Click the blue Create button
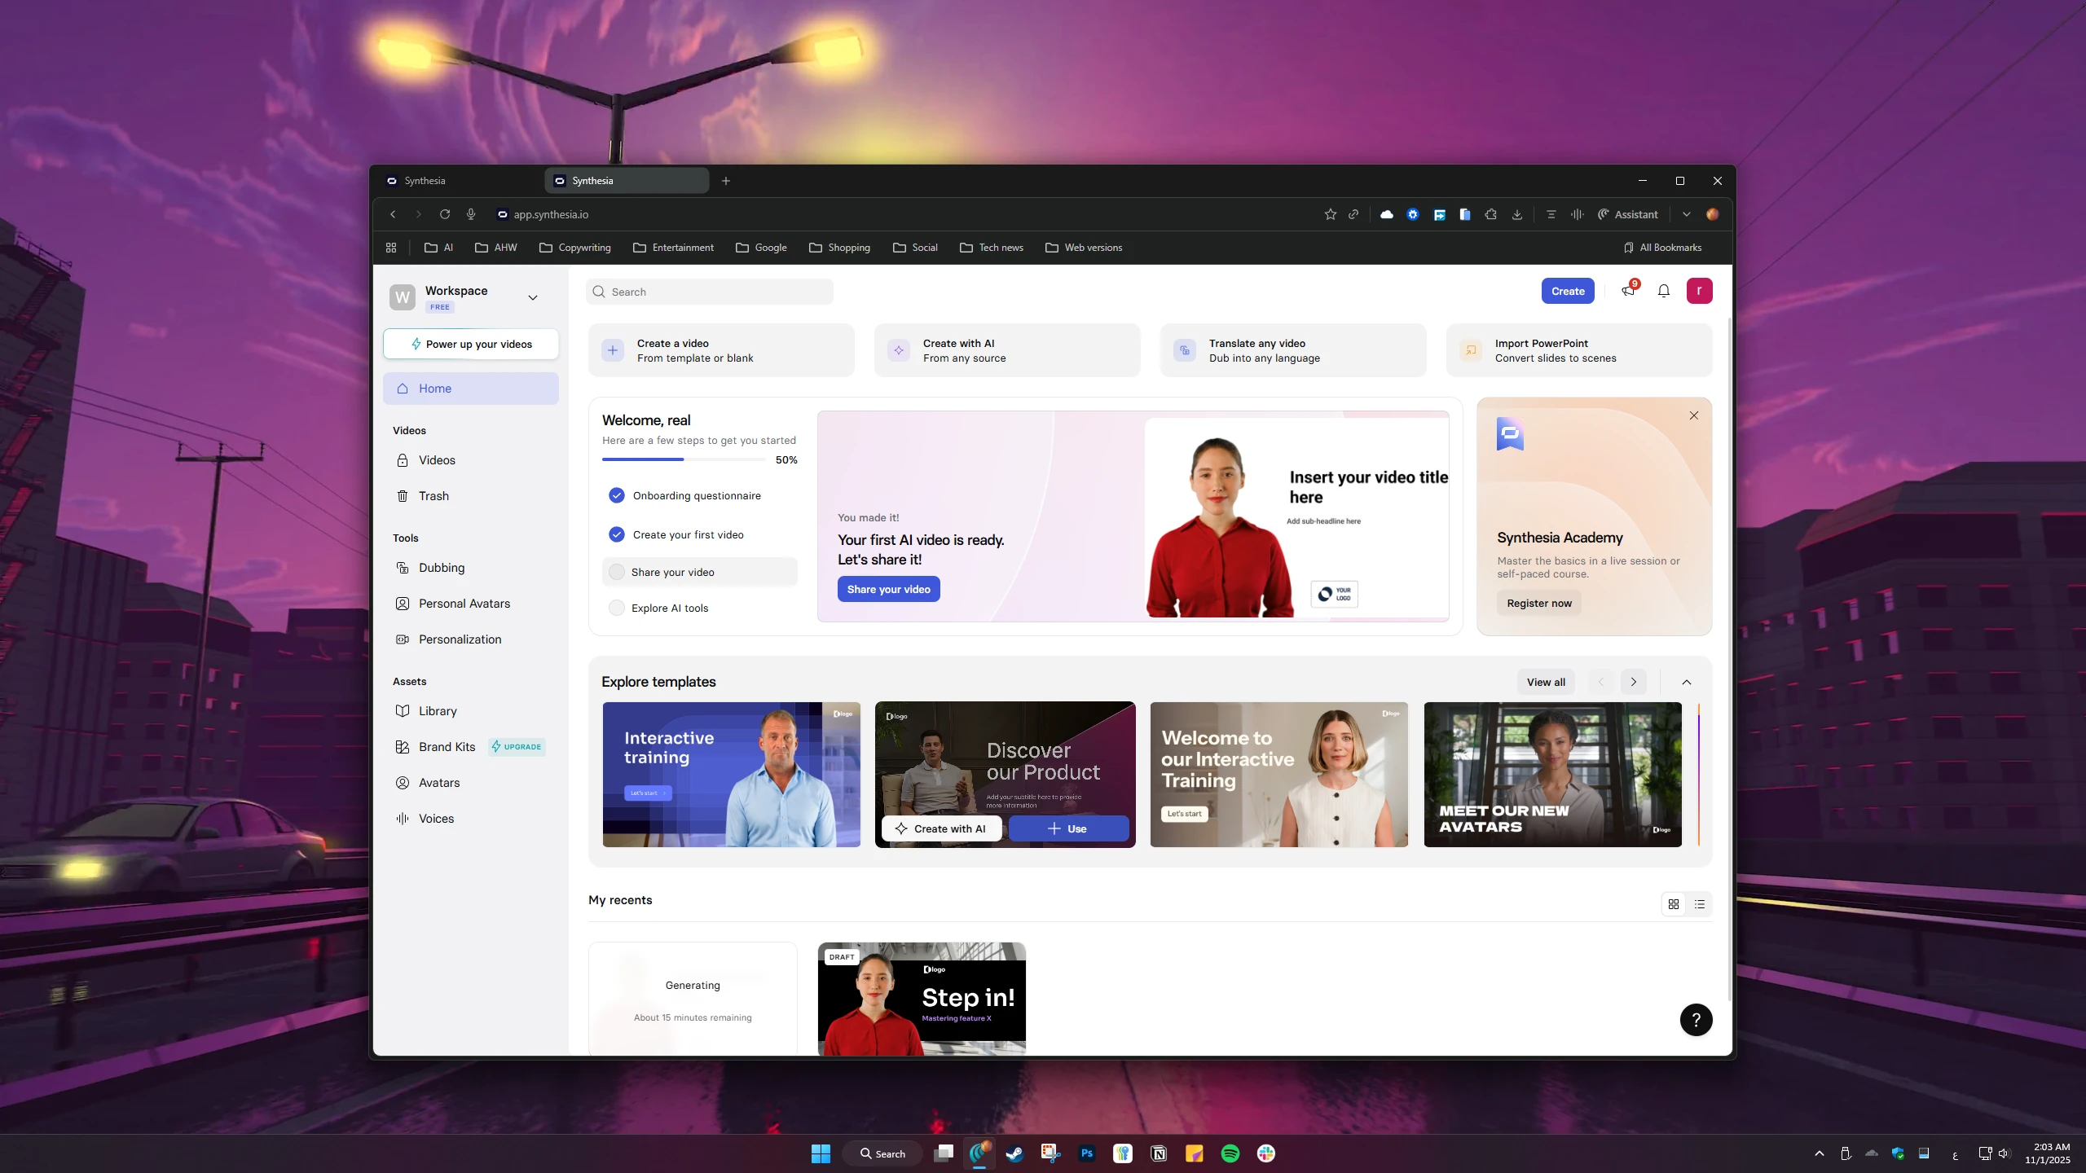 coord(1567,291)
